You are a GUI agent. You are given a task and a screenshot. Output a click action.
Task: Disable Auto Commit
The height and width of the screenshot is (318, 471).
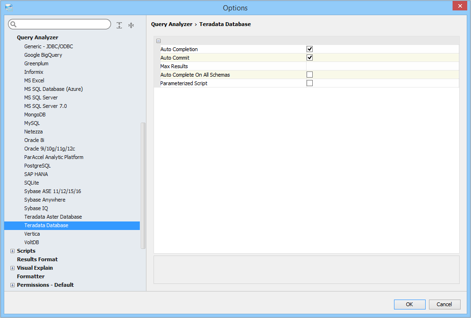pyautogui.click(x=309, y=57)
